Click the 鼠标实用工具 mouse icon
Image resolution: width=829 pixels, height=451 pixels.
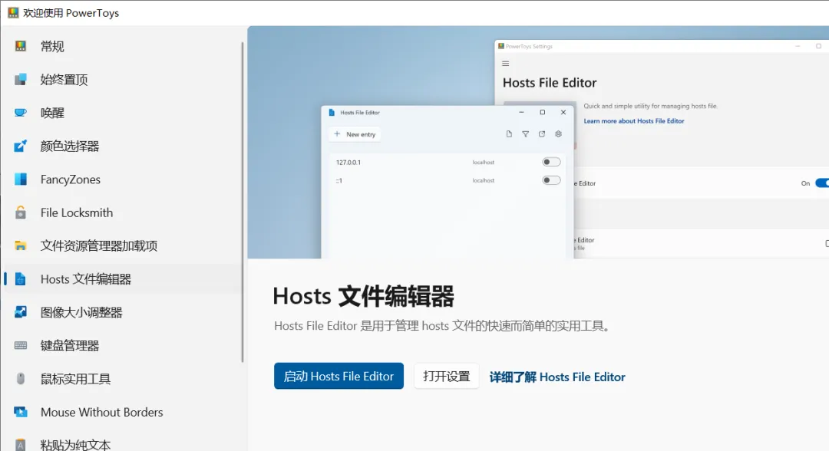click(x=21, y=379)
